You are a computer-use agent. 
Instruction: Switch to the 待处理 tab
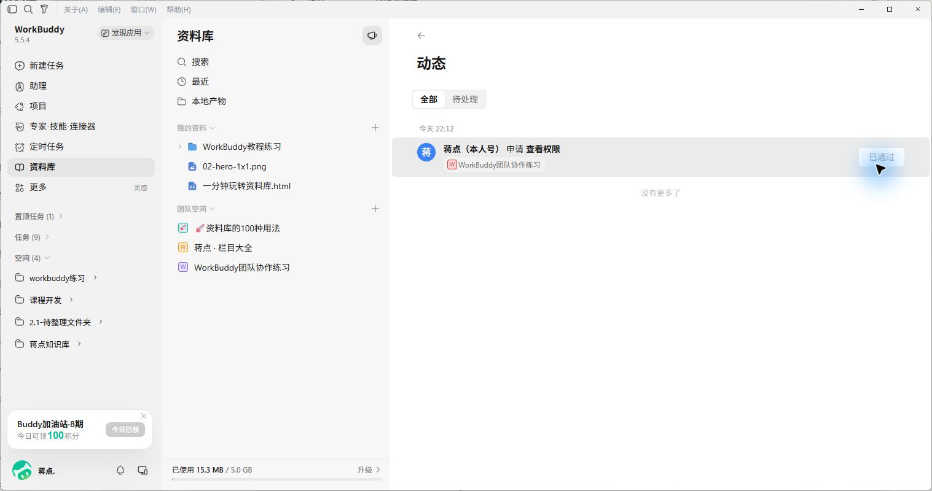tap(465, 99)
